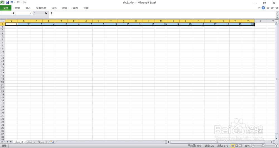
Task: Expand the formula bar with the chevron
Action: coord(277,13)
